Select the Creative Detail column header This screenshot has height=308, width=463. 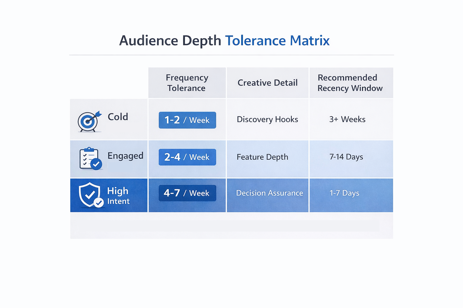267,83
